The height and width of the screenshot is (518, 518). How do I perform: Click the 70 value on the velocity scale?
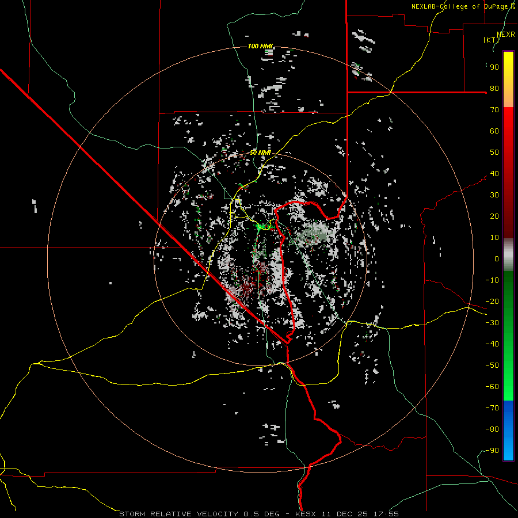[494, 110]
